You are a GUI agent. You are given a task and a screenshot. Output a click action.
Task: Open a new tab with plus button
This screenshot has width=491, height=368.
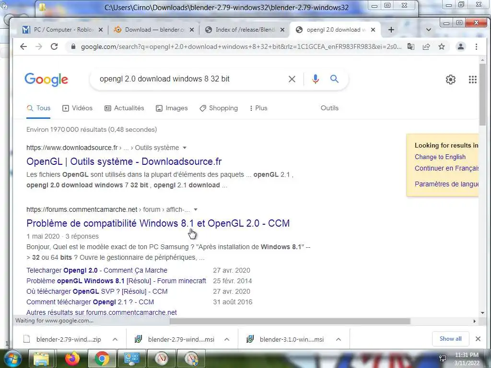point(391,30)
